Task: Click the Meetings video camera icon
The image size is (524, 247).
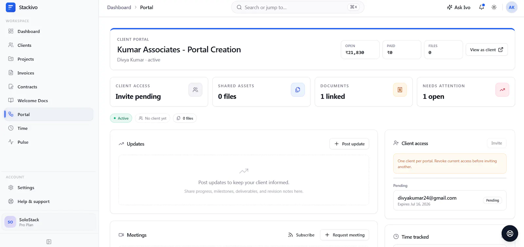Action: coord(121,235)
